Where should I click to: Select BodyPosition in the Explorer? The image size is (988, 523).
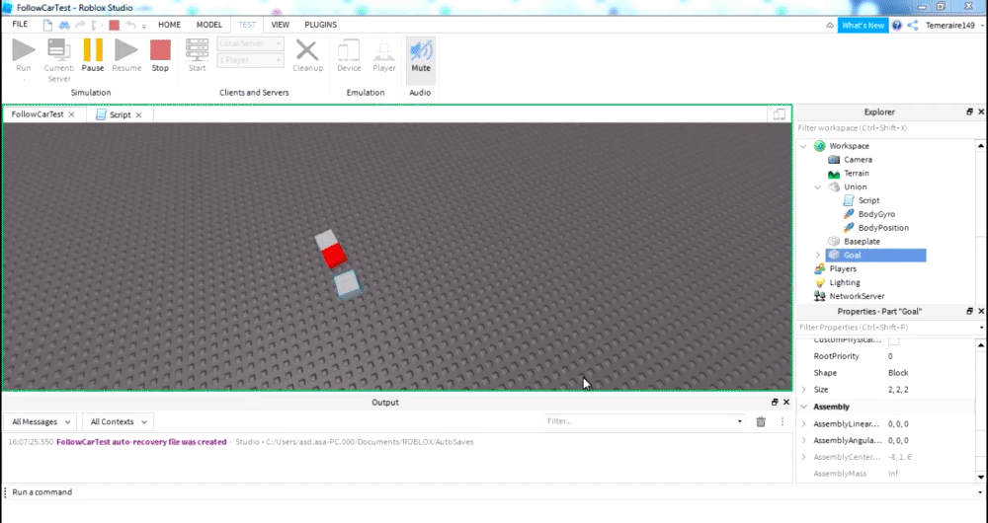(882, 228)
